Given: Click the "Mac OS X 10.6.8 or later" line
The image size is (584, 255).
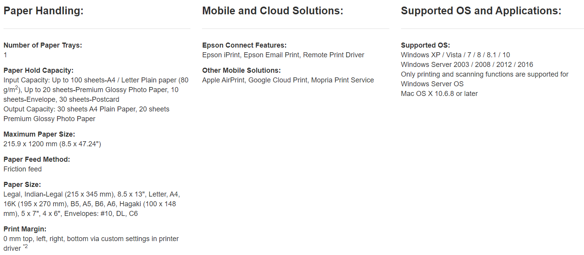Looking at the screenshot, I should pyautogui.click(x=439, y=94).
